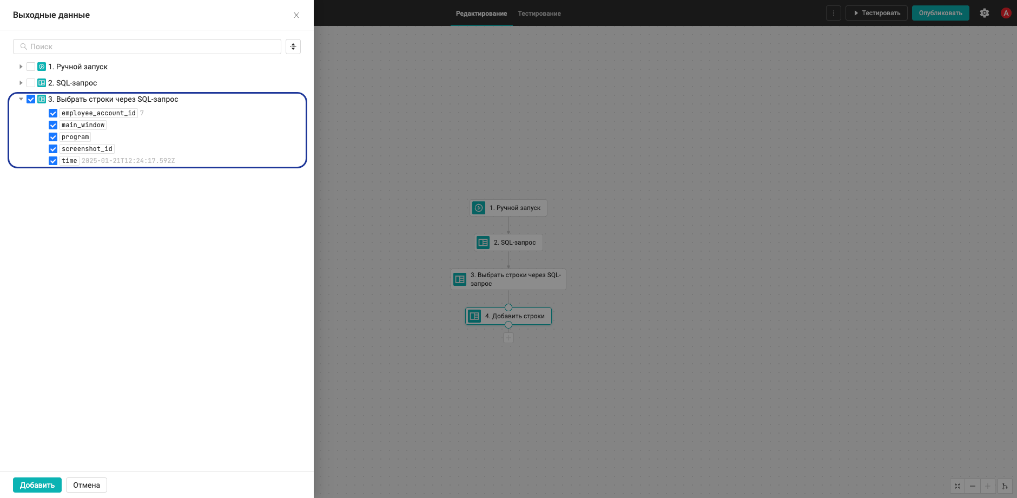1017x498 pixels.
Task: Click the 'Поиск' search field
Action: pos(147,47)
